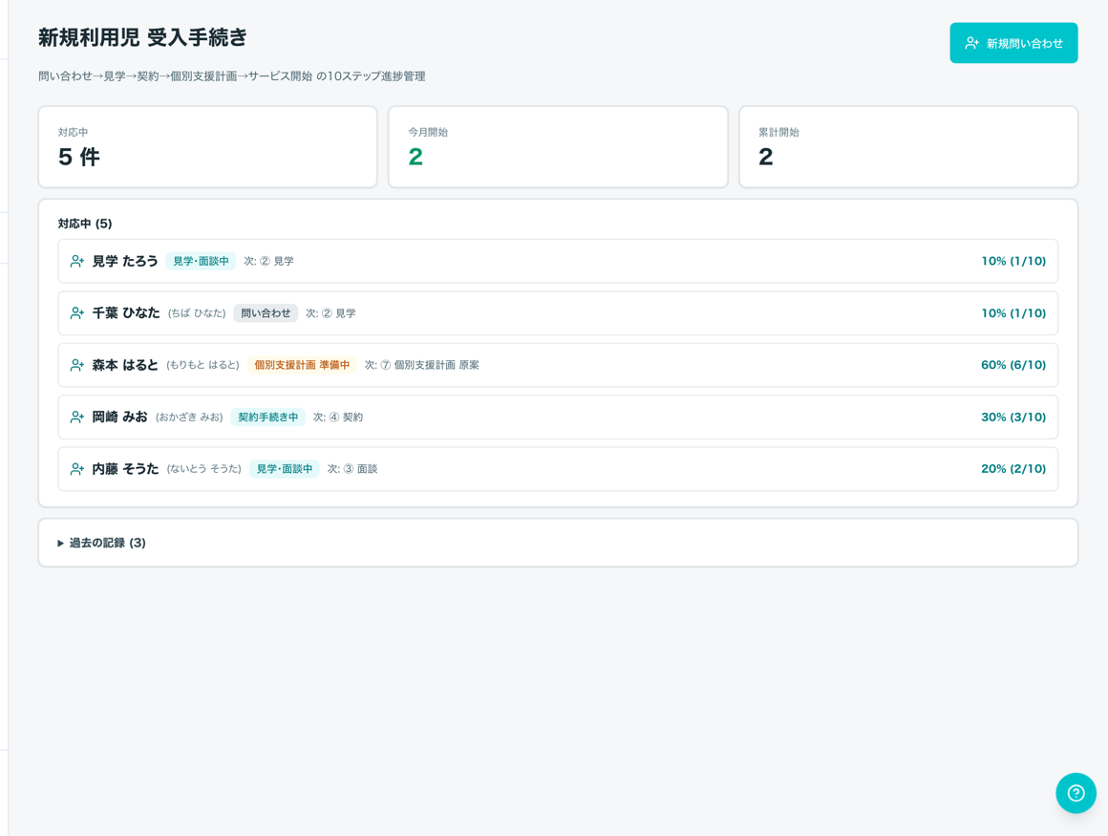Click the person icon beside 森本 はると
The height and width of the screenshot is (836, 1108).
coord(77,365)
